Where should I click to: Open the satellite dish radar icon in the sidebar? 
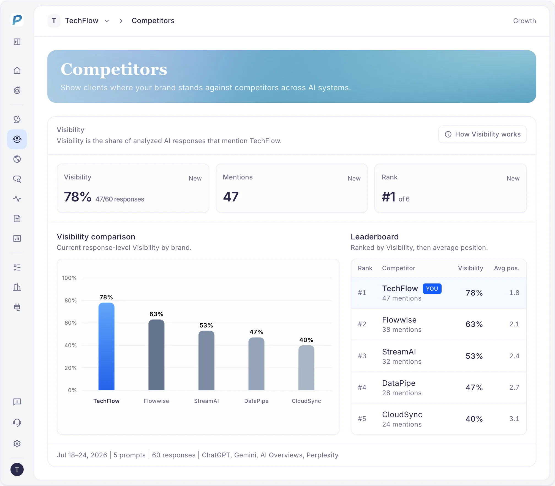[17, 119]
